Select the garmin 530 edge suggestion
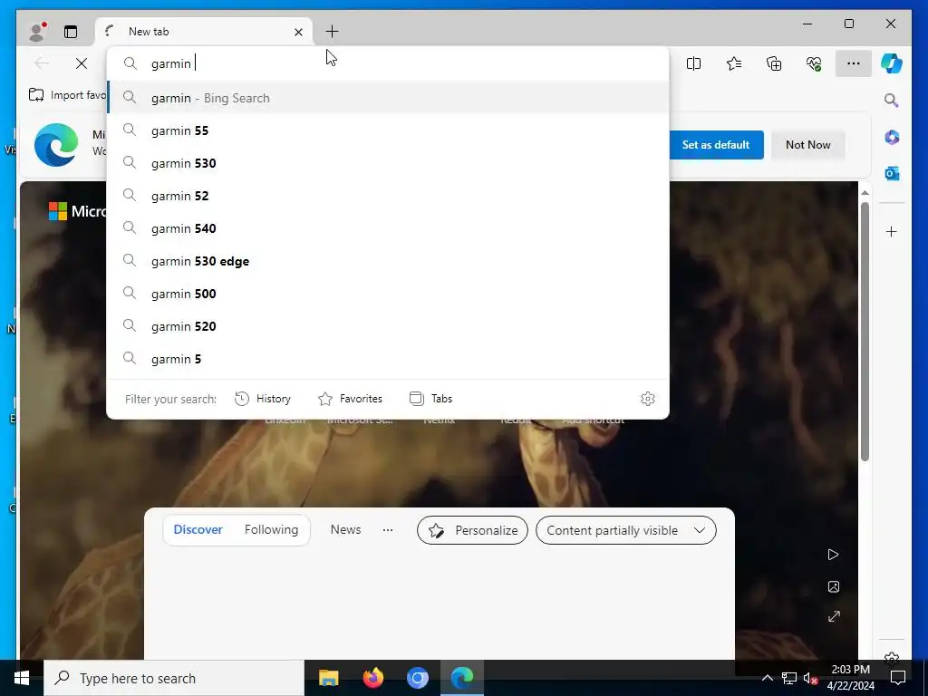Screen dimensions: 928x696 [388, 260]
